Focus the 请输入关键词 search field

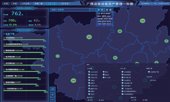[x=70, y=10]
